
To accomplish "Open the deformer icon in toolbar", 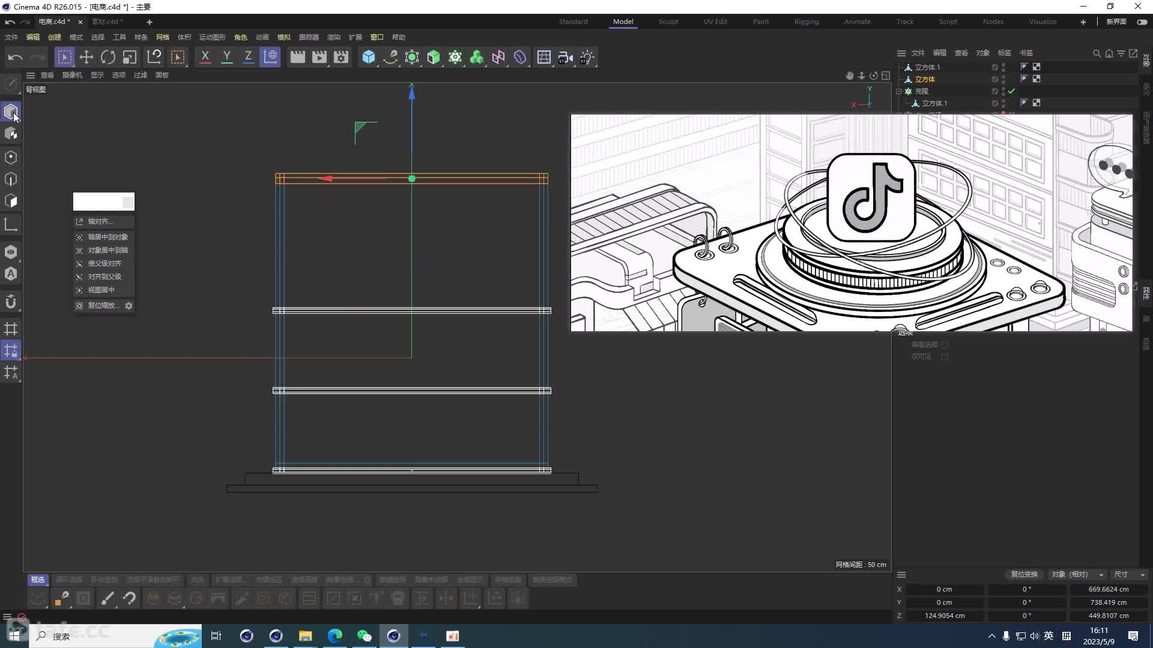I will 520,57.
